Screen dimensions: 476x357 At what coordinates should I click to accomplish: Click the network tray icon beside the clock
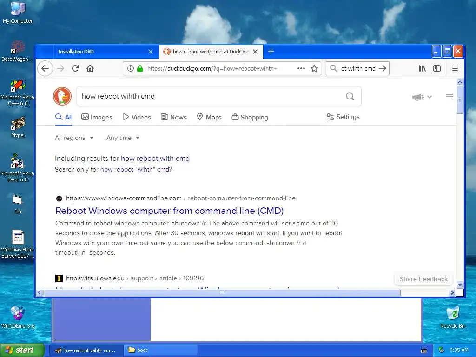[442, 350]
